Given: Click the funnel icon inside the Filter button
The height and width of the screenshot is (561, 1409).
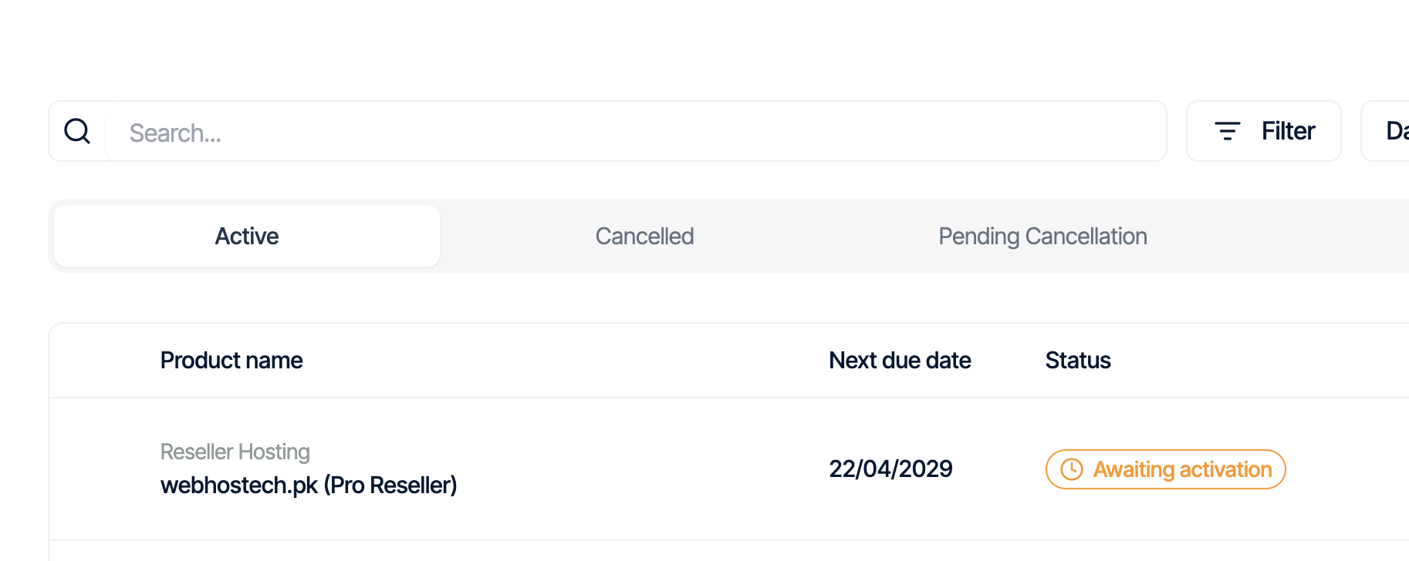Looking at the screenshot, I should 1228,131.
